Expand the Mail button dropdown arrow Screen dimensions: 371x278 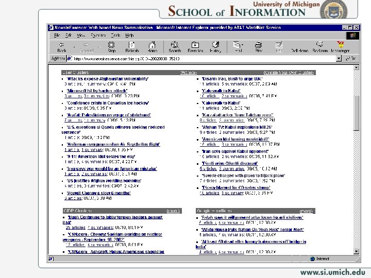coord(243,45)
